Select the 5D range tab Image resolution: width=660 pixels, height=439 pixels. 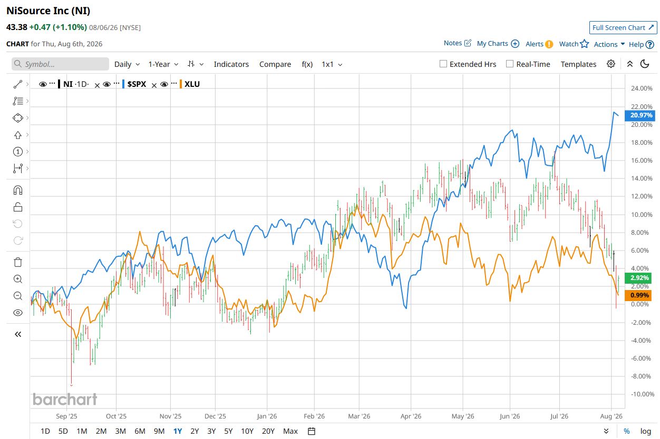pos(63,431)
